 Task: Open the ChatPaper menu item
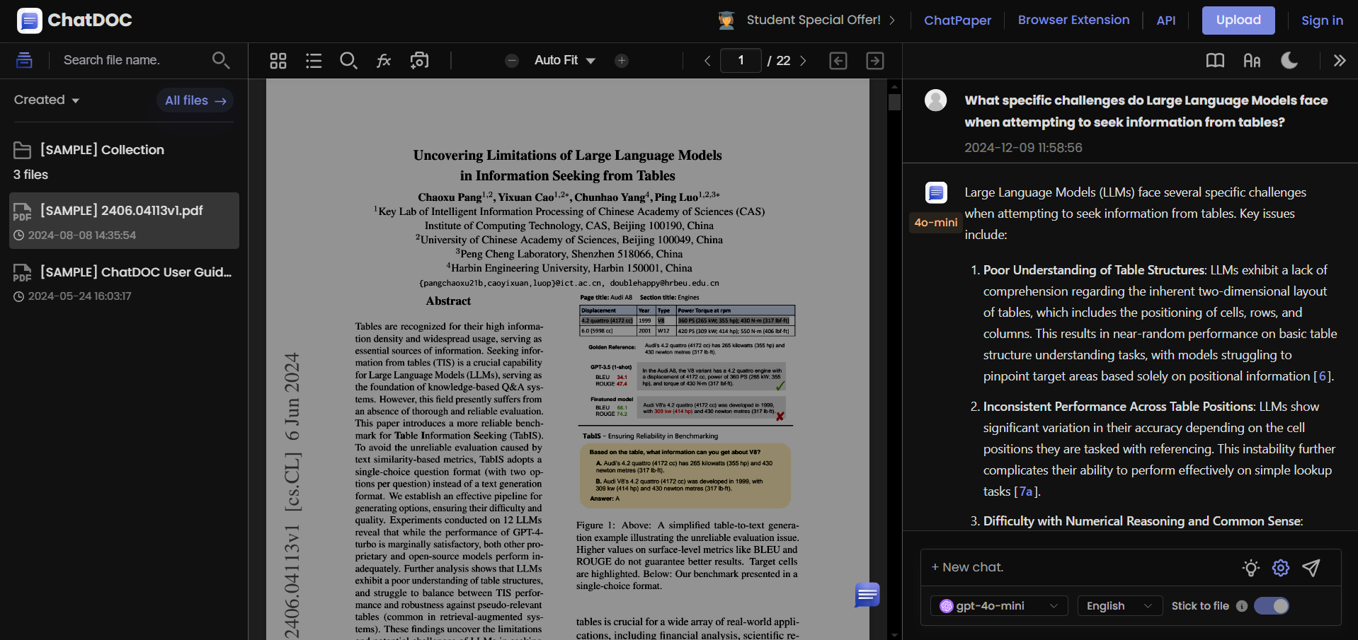click(957, 21)
